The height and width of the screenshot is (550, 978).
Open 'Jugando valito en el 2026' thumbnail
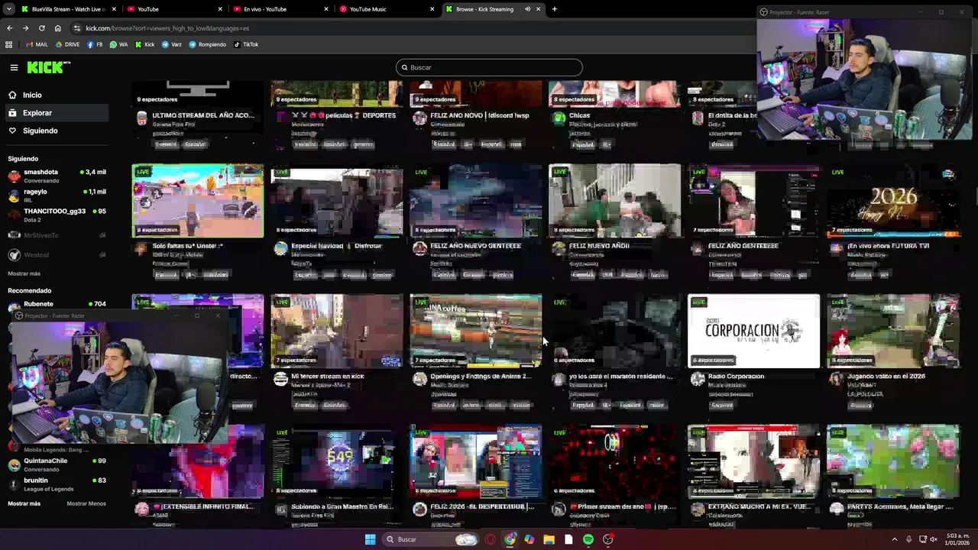coord(892,331)
